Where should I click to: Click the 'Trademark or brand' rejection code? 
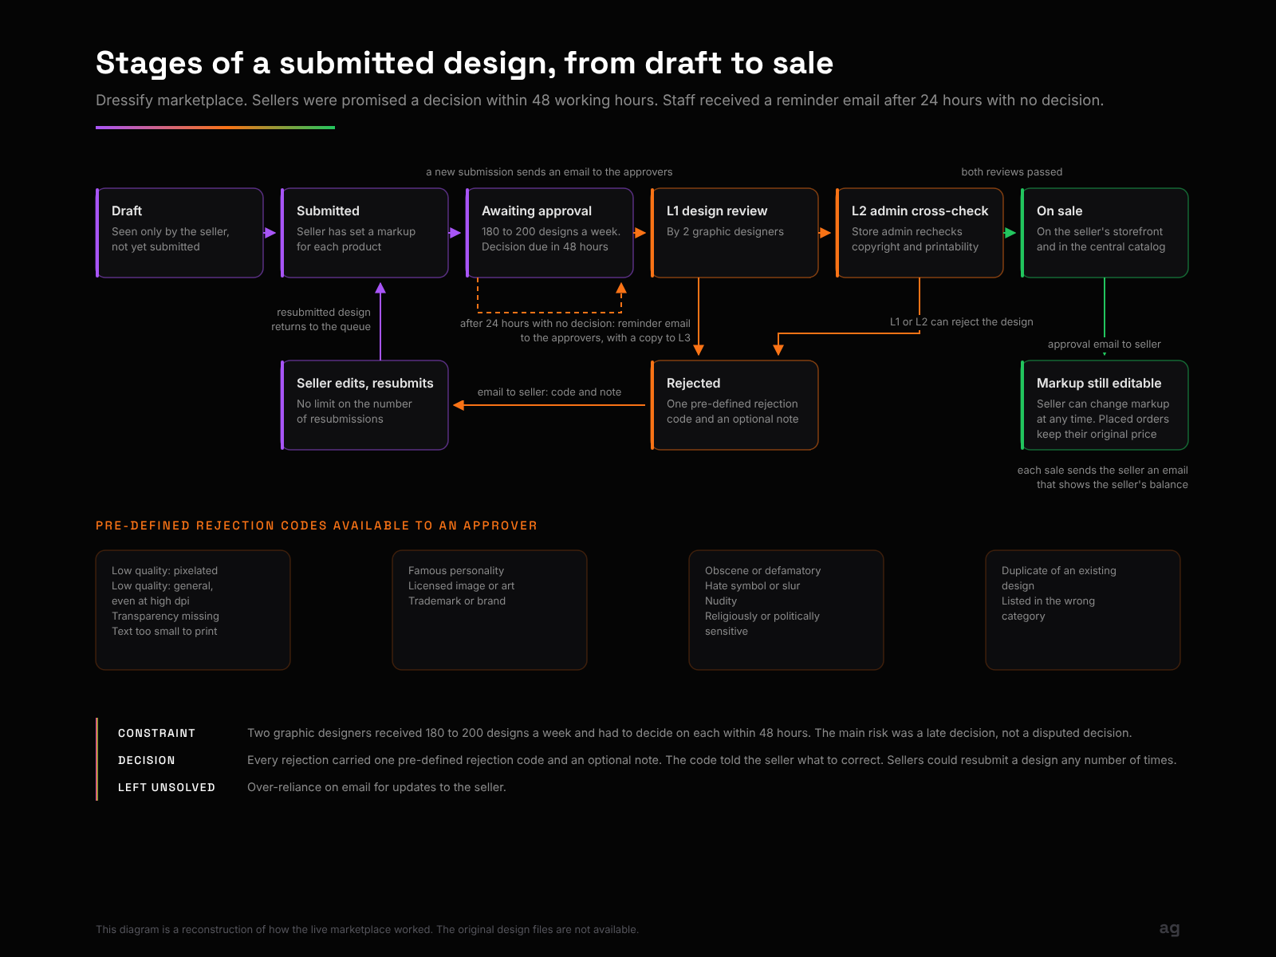coord(457,601)
